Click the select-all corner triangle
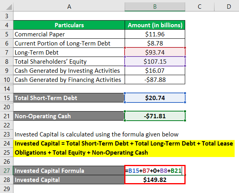The image size is (239, 193). point(6,6)
